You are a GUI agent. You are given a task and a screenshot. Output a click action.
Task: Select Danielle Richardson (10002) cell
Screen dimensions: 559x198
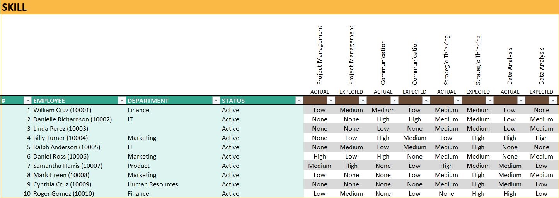point(79,119)
